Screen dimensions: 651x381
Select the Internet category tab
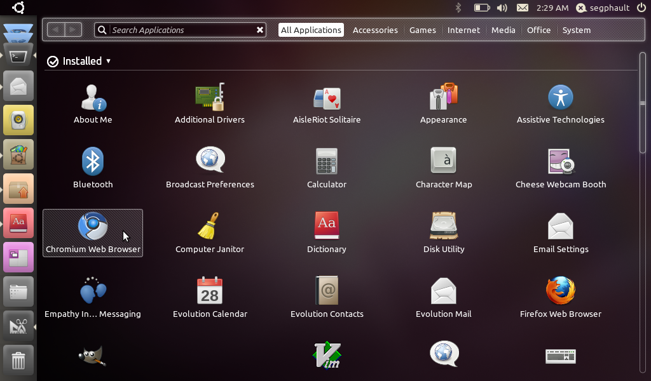point(463,30)
